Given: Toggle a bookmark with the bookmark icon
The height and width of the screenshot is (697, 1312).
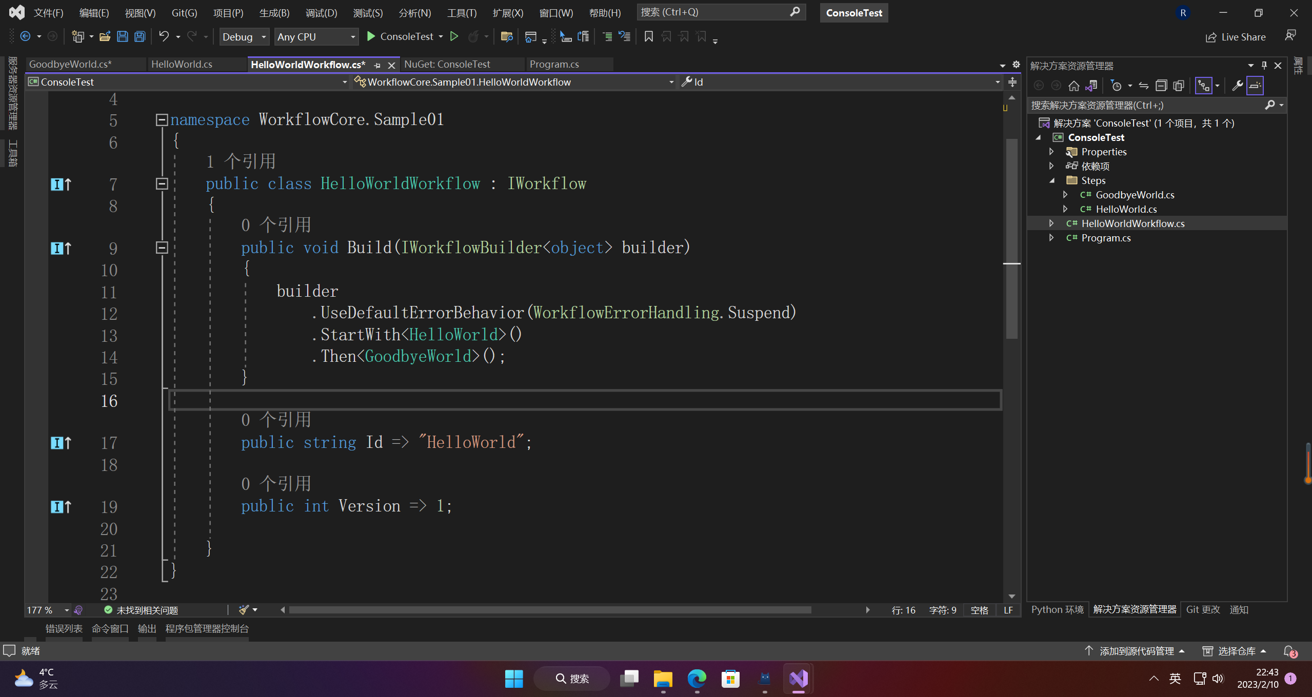Looking at the screenshot, I should coord(648,36).
